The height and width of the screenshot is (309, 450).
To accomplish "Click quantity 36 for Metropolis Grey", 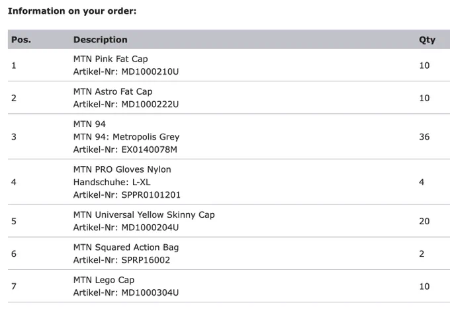I will (424, 137).
